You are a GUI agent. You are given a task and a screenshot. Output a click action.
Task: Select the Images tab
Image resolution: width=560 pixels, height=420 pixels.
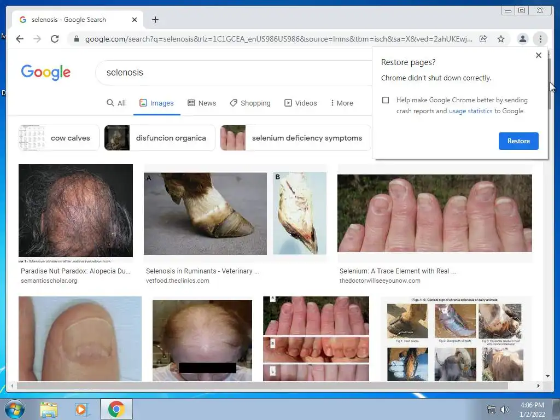pos(156,103)
